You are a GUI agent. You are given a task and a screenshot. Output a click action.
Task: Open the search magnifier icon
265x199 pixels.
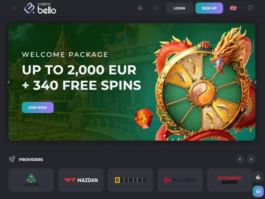pos(156,8)
